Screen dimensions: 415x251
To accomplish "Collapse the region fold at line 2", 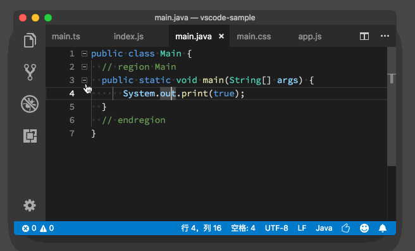I will [x=84, y=67].
